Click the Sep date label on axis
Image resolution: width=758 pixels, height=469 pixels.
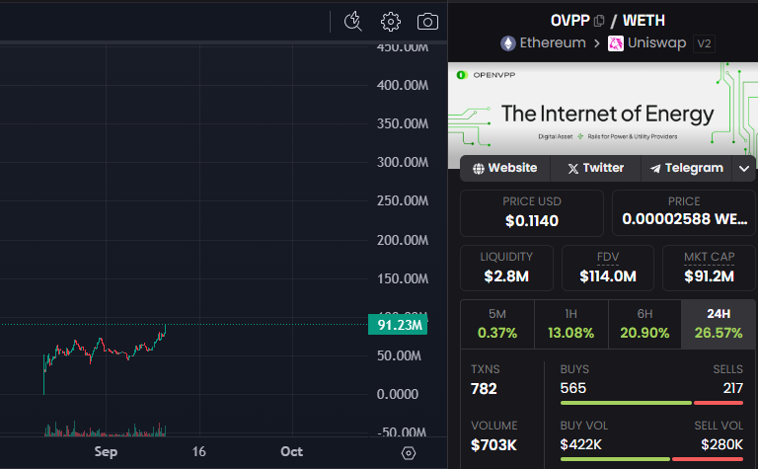pos(106,451)
